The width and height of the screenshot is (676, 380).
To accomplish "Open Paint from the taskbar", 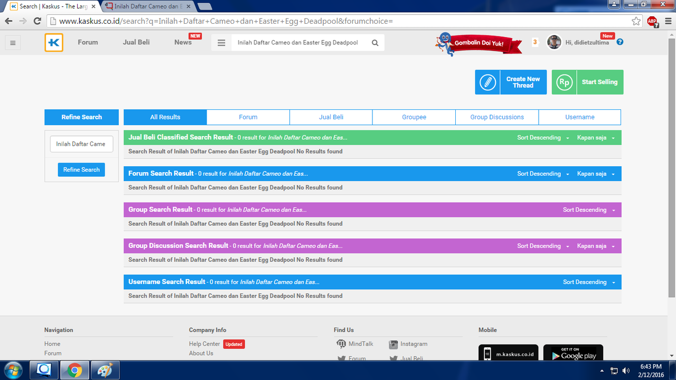I will coord(105,370).
